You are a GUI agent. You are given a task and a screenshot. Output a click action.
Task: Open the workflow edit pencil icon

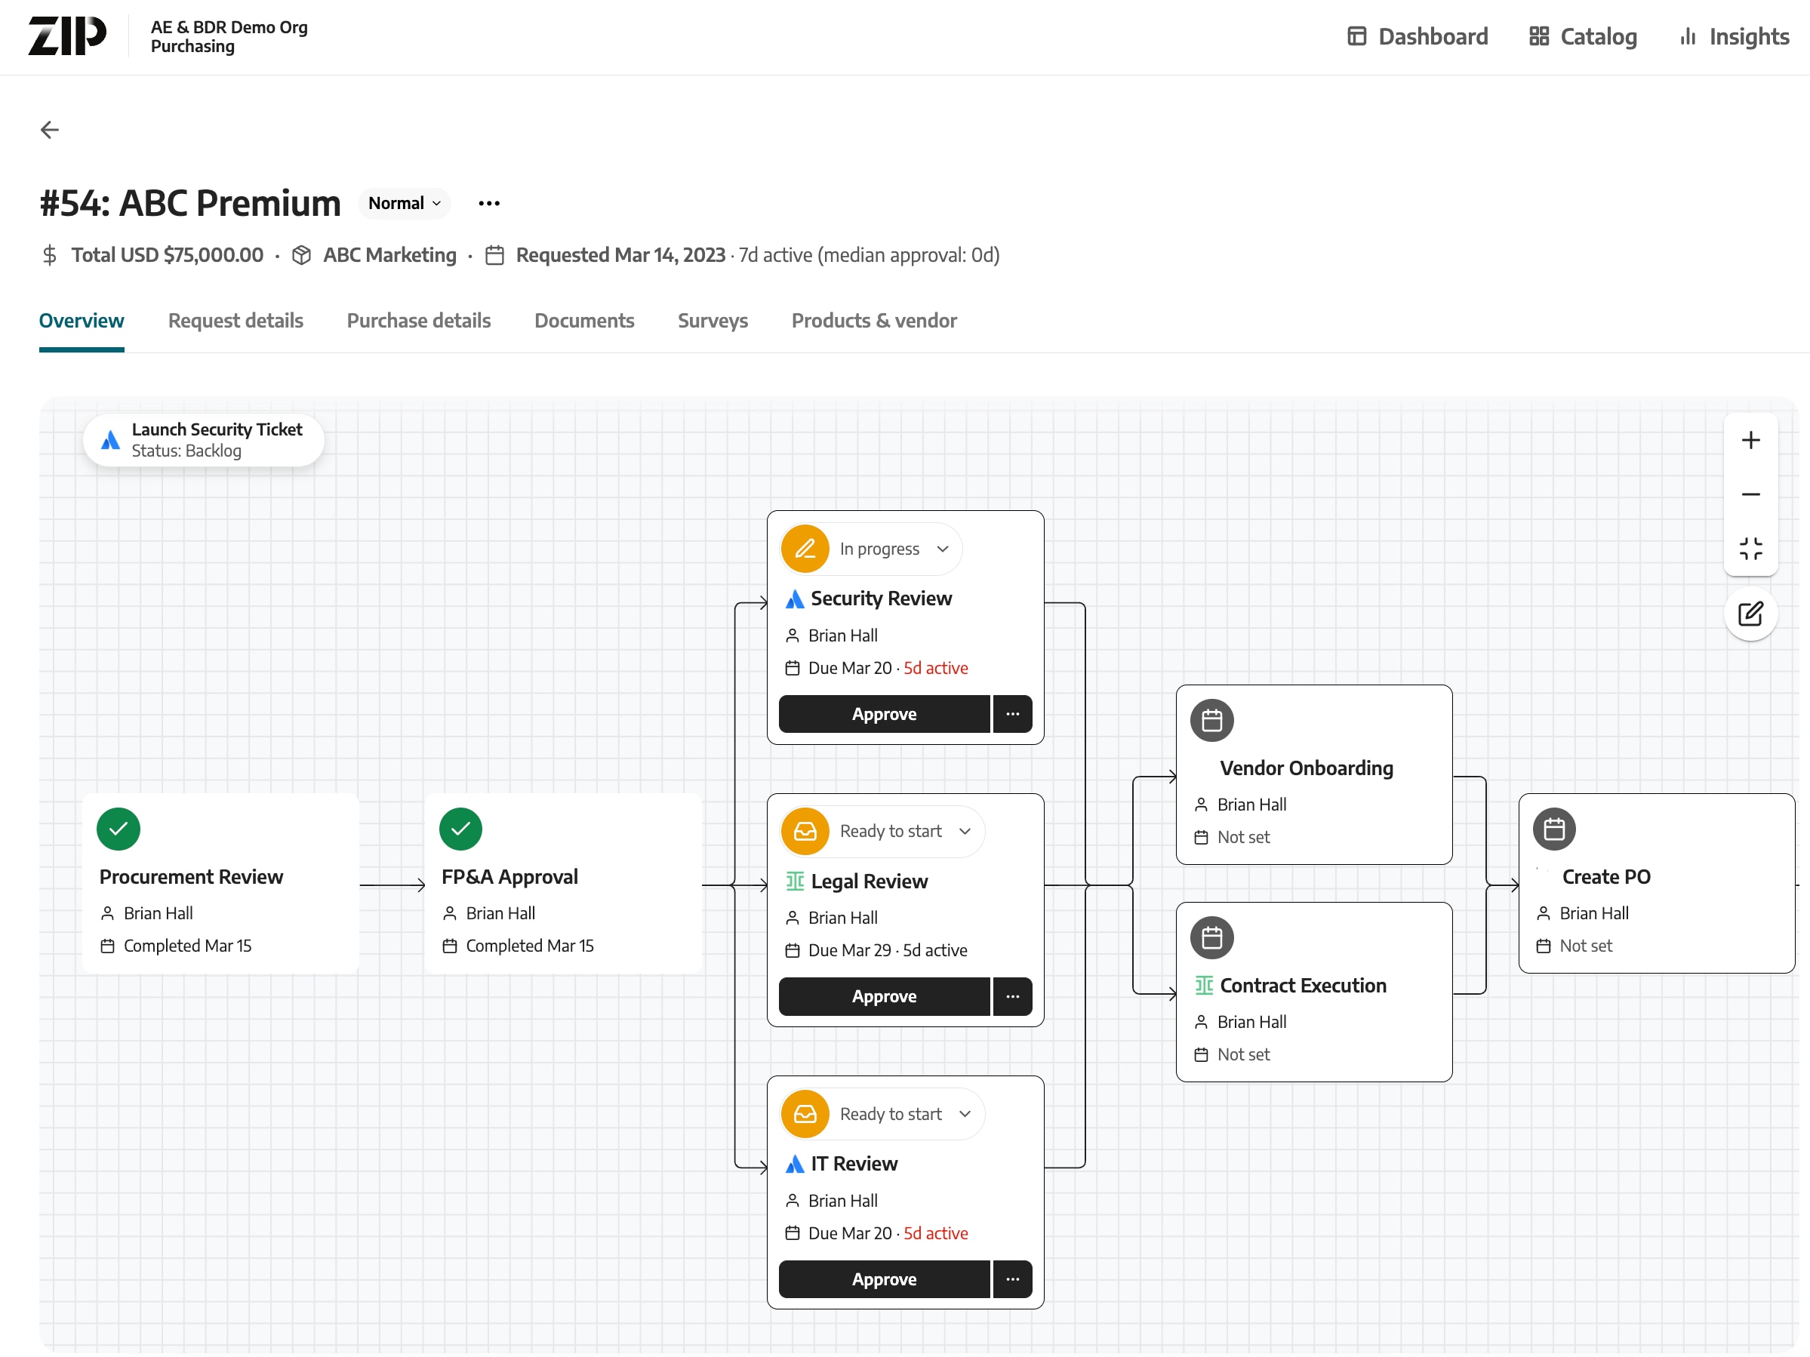(x=1750, y=614)
